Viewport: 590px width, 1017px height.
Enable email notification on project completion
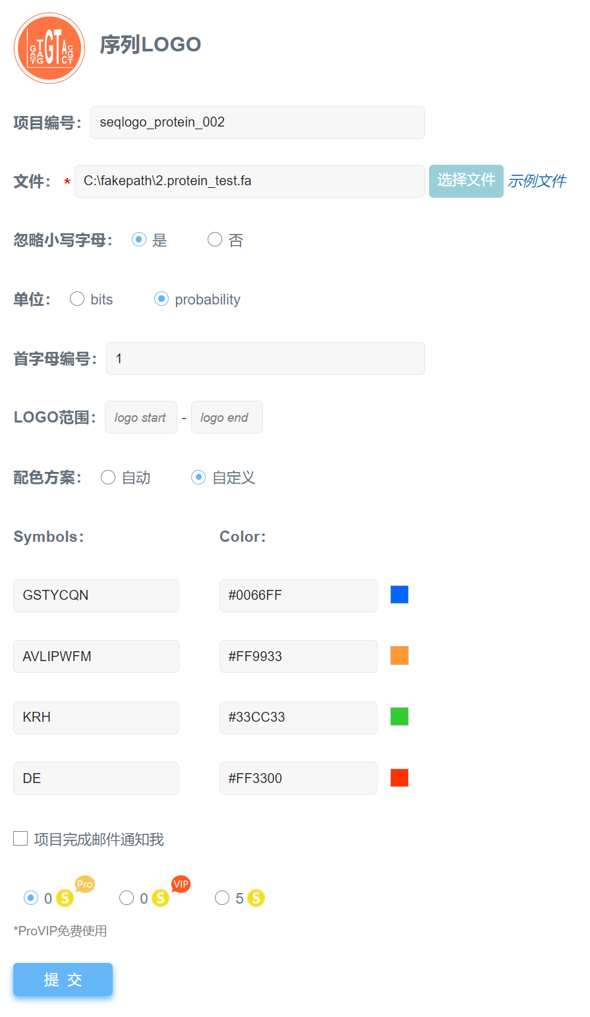[20, 838]
